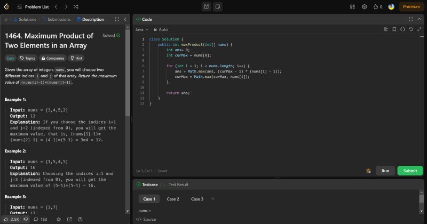
Task: Toggle the Auto lock setting
Action: tap(161, 29)
